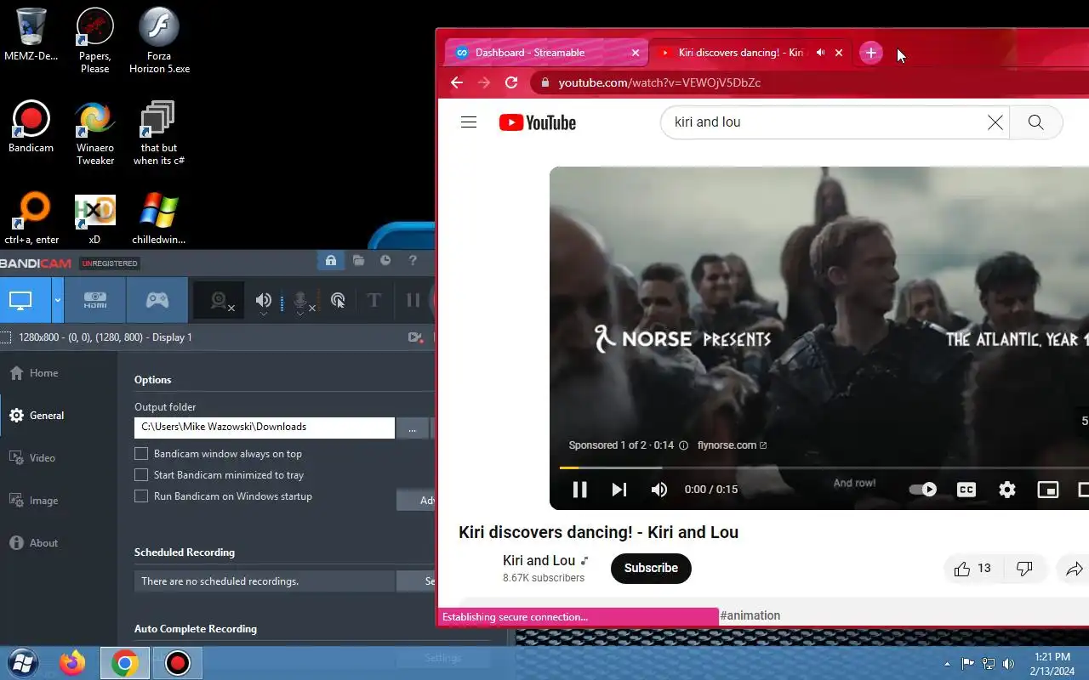Enable miniplayer mode
The width and height of the screenshot is (1089, 680).
[x=1047, y=490]
